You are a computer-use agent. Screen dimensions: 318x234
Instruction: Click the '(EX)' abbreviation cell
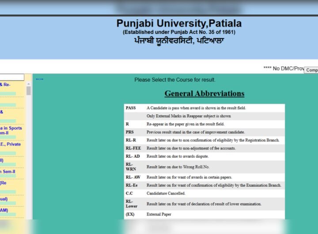[130, 214]
